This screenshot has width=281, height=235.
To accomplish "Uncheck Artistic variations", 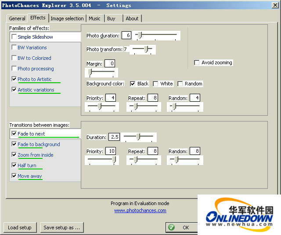I will coord(14,89).
